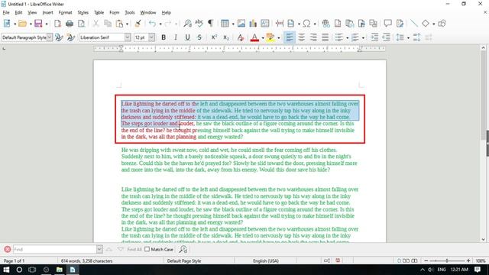Viewport: 489px width, 275px height.
Task: Justify the paragraph text
Action: [325, 37]
